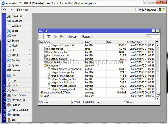Image resolution: width=168 pixels, height=124 pixels.
Task: Select hotspot/xml/error.html file
Action: coord(97,76)
